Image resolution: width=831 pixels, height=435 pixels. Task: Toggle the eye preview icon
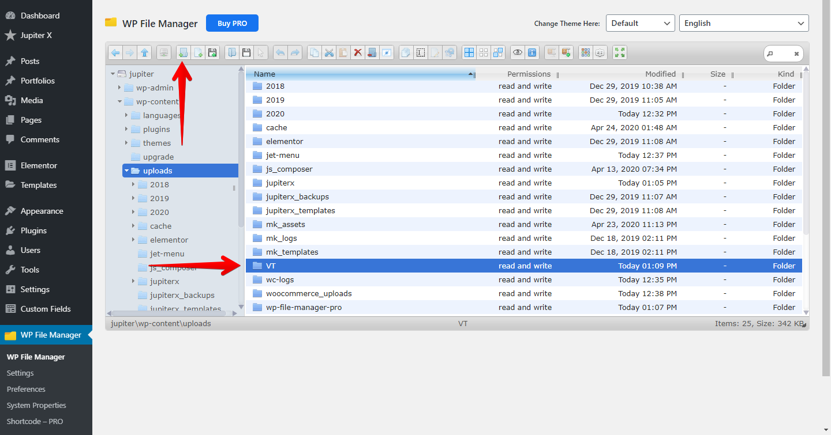point(518,52)
